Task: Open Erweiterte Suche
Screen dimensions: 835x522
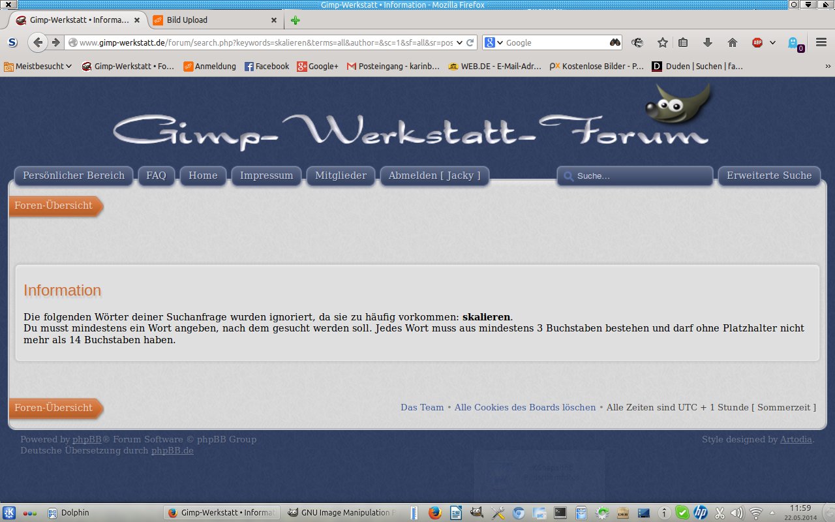Action: [x=769, y=176]
